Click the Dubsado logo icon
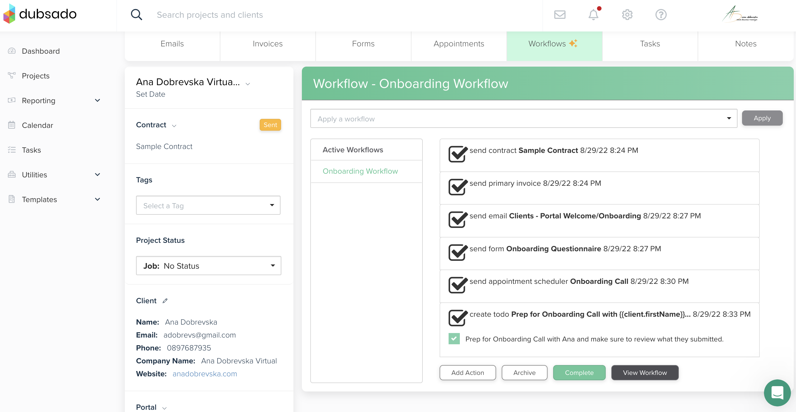The image size is (796, 412). pyautogui.click(x=10, y=14)
